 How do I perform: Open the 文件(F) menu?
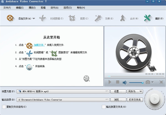point(7,8)
